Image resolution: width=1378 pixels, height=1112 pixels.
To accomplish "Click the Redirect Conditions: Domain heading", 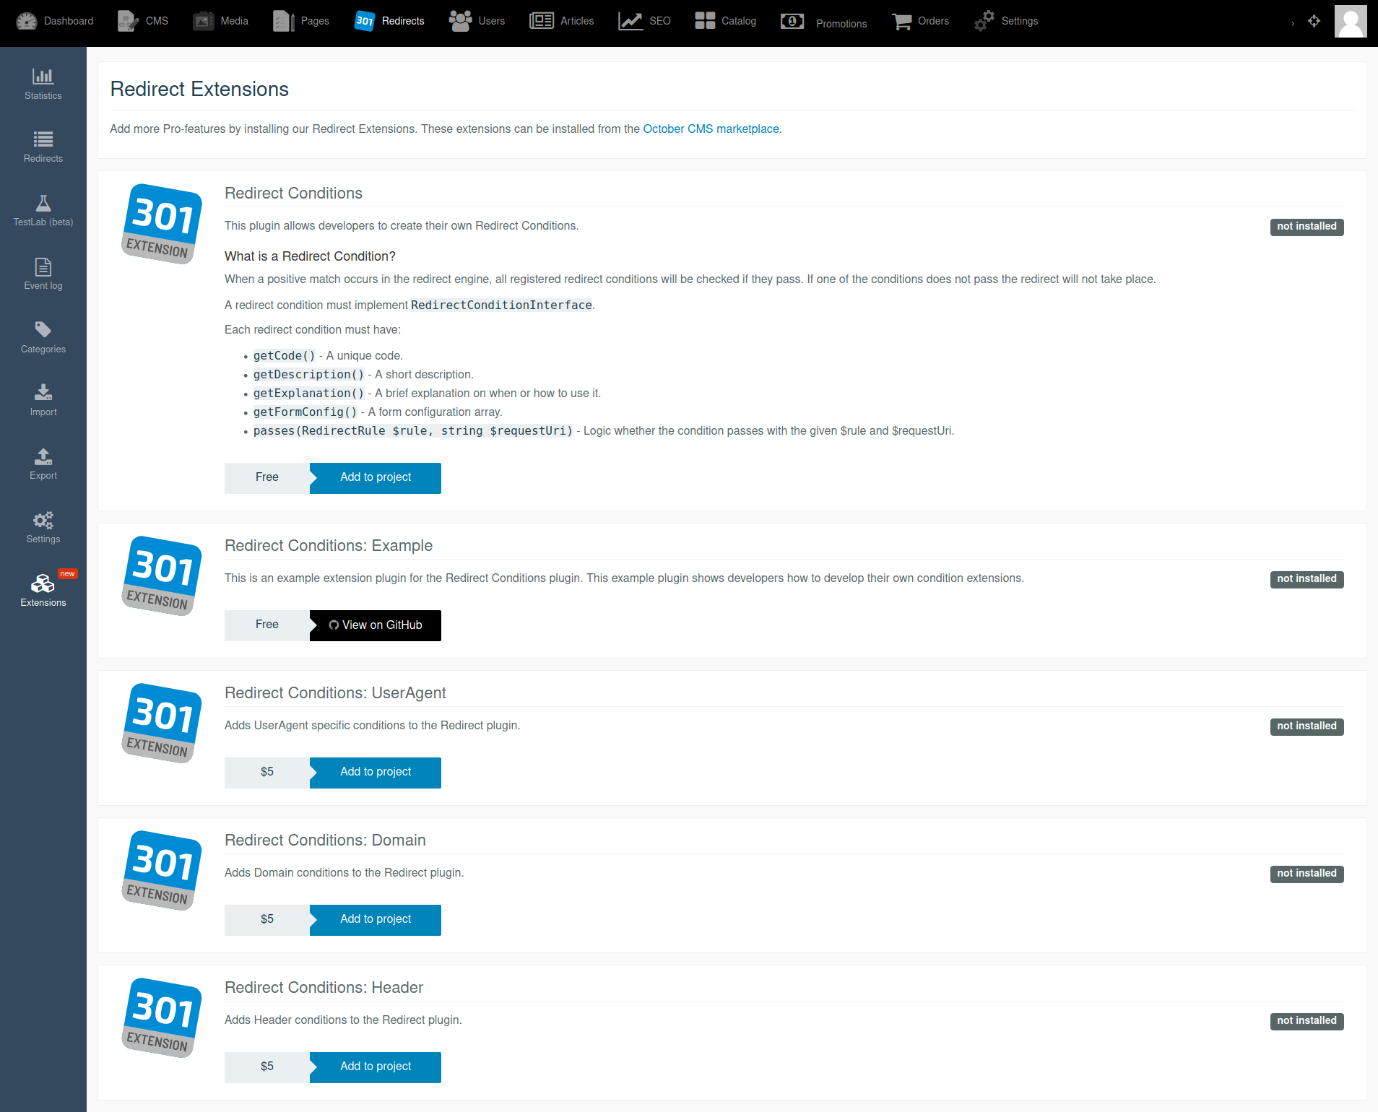I will pyautogui.click(x=325, y=840).
